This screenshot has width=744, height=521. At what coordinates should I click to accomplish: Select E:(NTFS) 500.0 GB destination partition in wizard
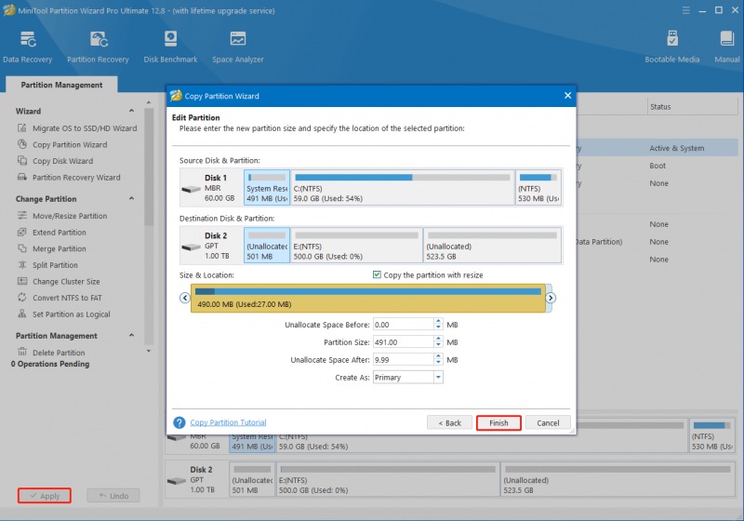pyautogui.click(x=356, y=245)
